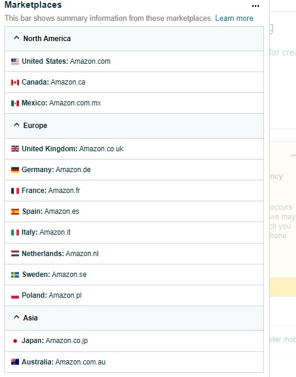Choose Poland: Amazon.pl marketplace

point(134,295)
